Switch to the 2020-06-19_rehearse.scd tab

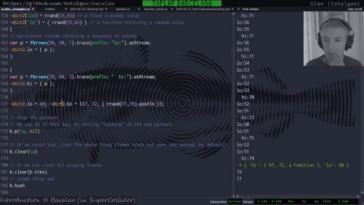pos(86,9)
